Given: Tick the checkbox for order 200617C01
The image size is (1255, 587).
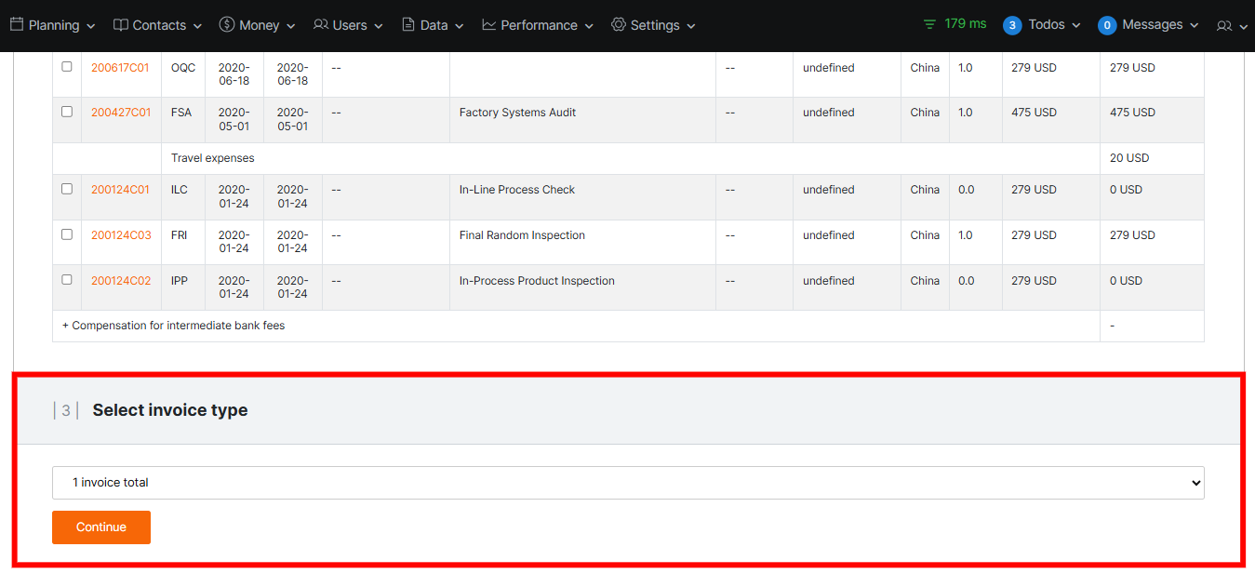Looking at the screenshot, I should point(67,67).
